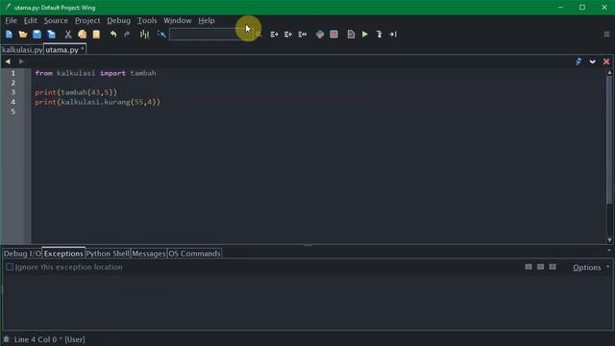Click the document icon left of Play
615x346 pixels.
(351, 35)
